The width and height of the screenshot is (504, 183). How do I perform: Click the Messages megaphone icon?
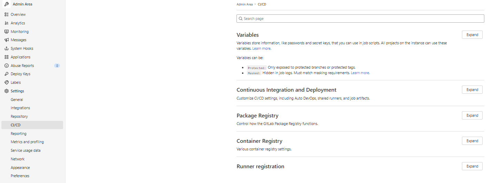(7, 40)
